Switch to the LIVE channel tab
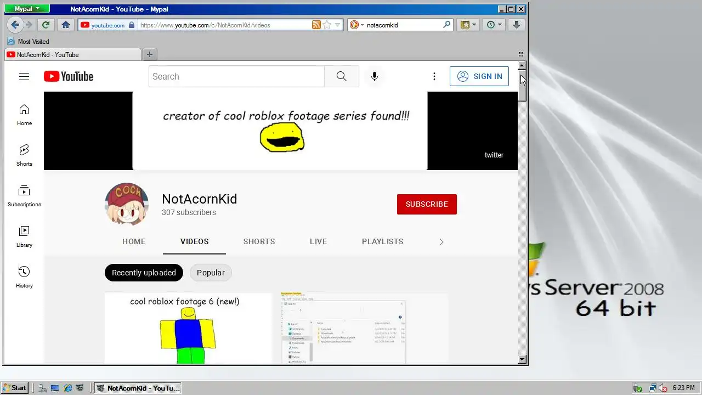 pyautogui.click(x=318, y=241)
